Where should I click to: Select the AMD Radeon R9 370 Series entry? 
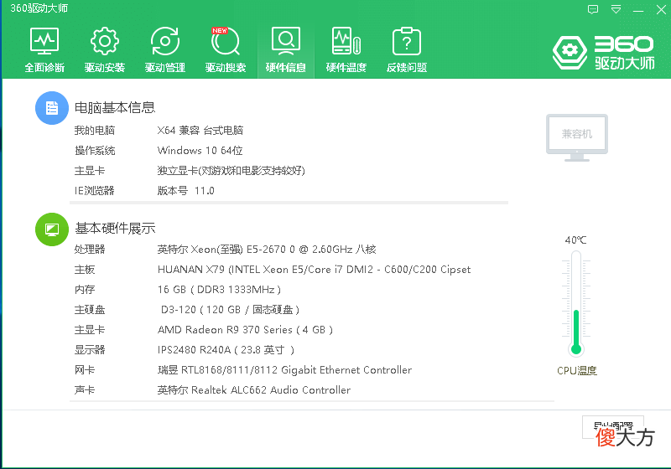(x=245, y=330)
